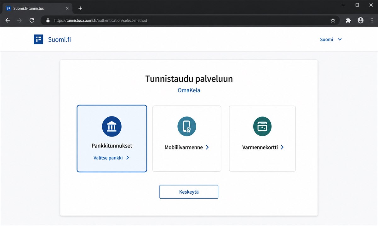
Task: Choose Varmennekortti authentication
Action: click(262, 139)
